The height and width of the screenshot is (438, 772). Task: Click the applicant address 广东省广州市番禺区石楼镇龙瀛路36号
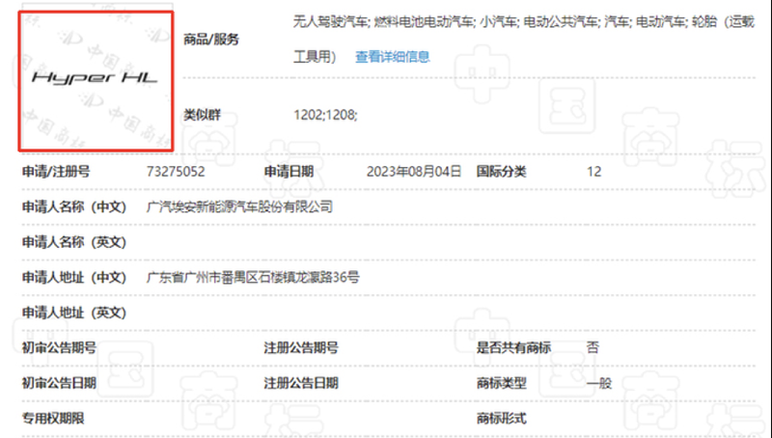pyautogui.click(x=253, y=277)
